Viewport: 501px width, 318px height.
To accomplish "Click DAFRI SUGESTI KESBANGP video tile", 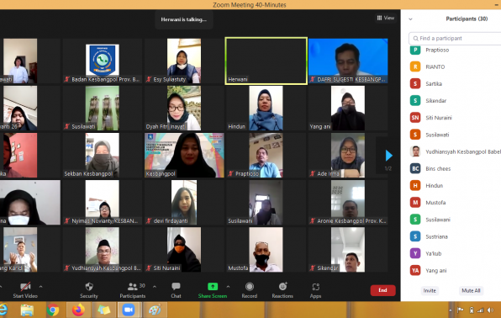I will [348, 61].
